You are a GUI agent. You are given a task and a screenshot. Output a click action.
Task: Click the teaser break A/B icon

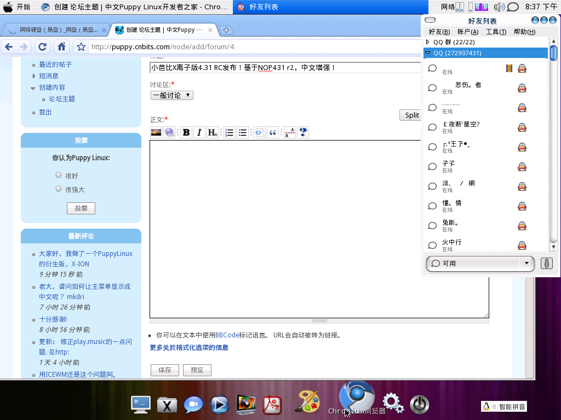pyautogui.click(x=289, y=132)
